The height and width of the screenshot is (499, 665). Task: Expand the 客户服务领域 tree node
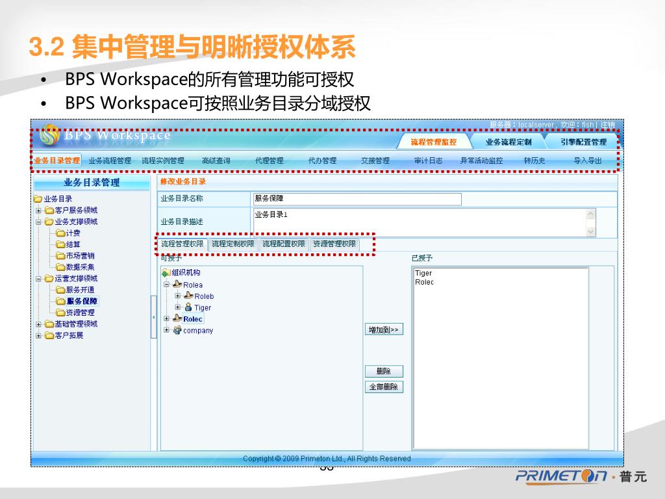[38, 211]
